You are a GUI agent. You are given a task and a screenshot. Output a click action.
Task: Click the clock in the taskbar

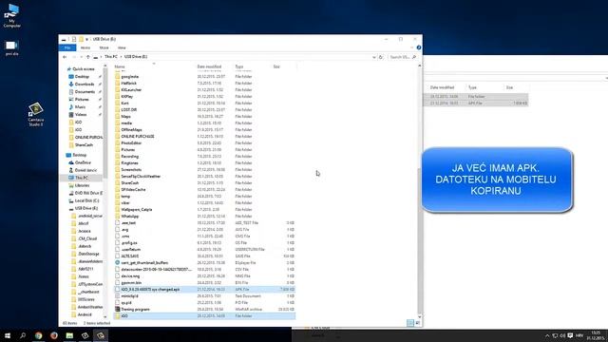pos(597,335)
